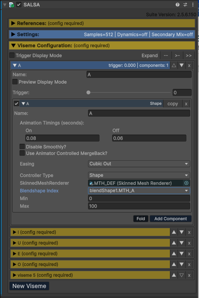The image size is (199, 298).
Task: Move viseme E down
Action: tap(181, 254)
